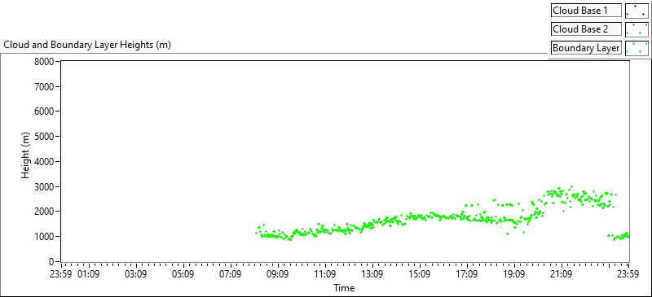Click the Cloud Base 2 blue plot sample icon
Screen dimensions: 652x297
coord(637,29)
